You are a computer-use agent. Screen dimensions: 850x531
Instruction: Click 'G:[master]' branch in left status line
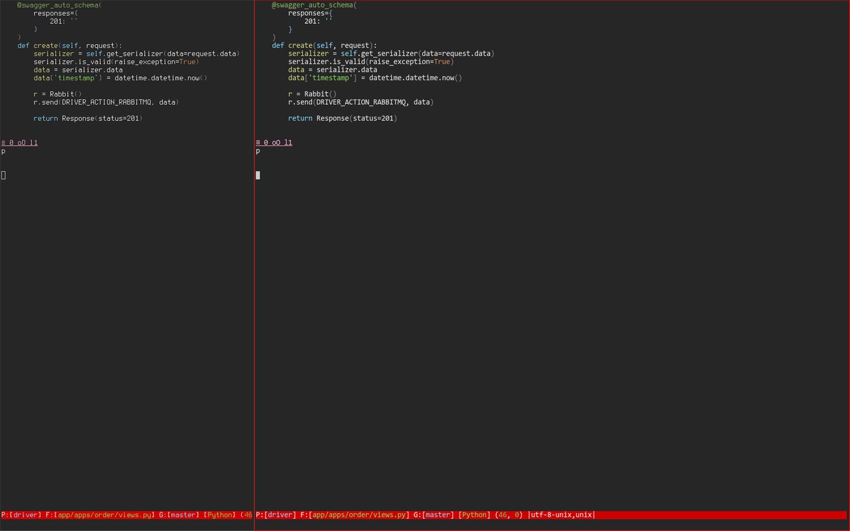point(179,515)
